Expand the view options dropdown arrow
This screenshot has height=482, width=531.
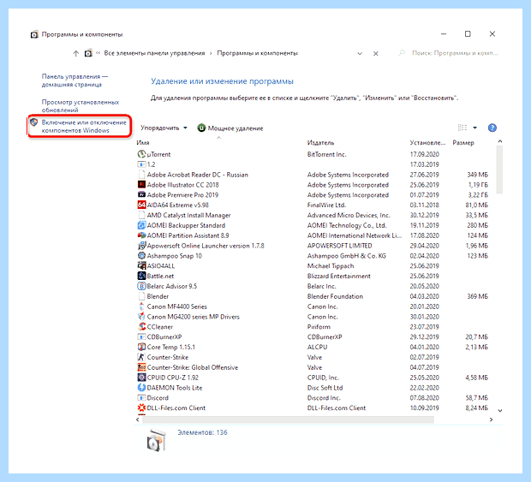pos(474,128)
